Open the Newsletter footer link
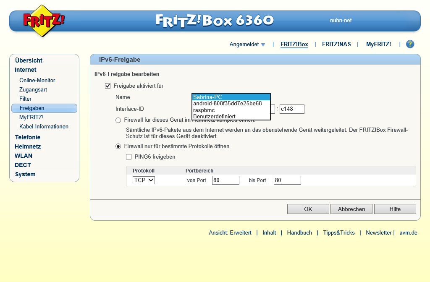 click(x=379, y=232)
